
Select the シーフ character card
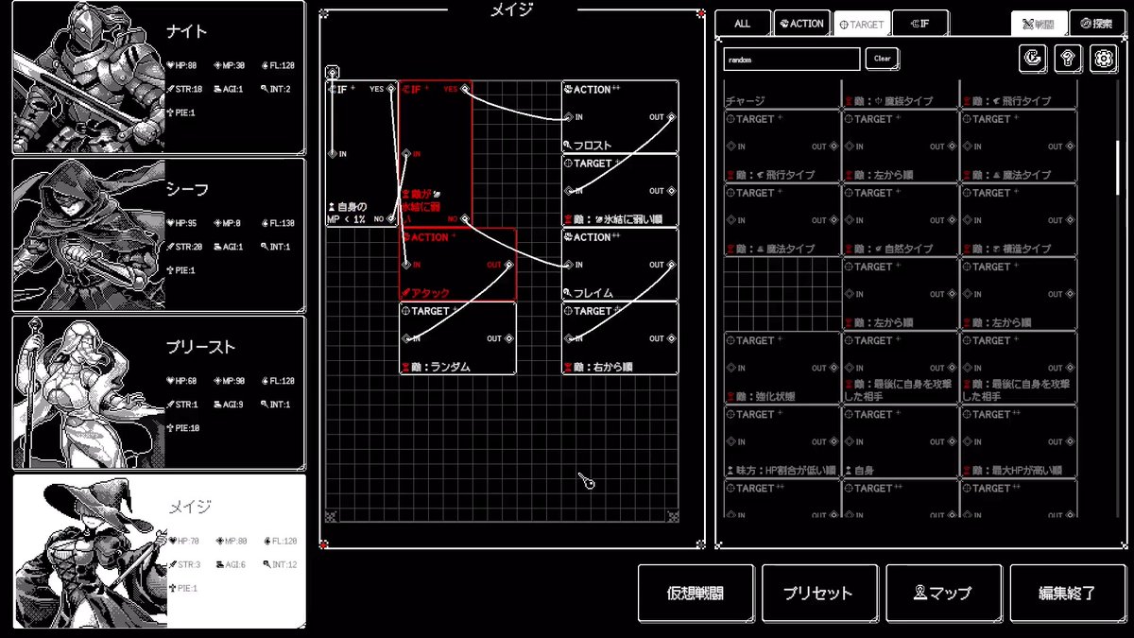pyautogui.click(x=159, y=234)
